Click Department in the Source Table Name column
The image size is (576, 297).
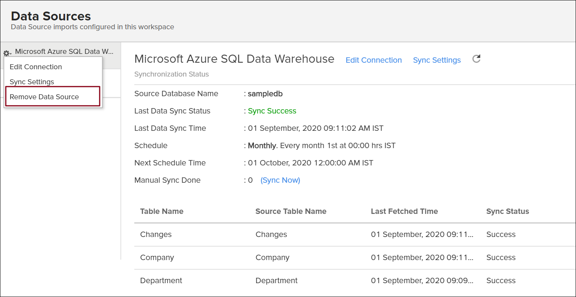coord(277,280)
